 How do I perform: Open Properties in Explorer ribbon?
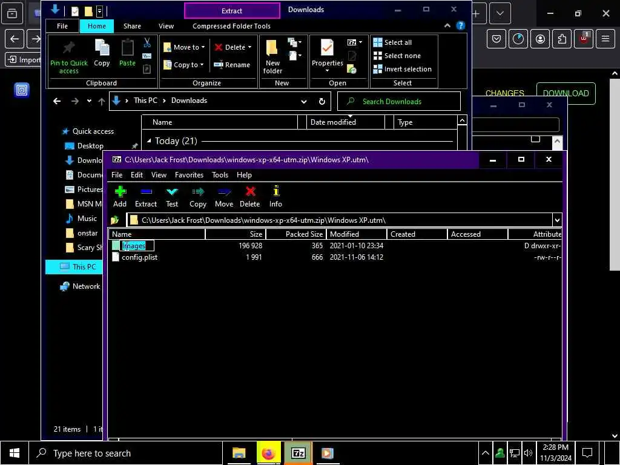tap(328, 56)
